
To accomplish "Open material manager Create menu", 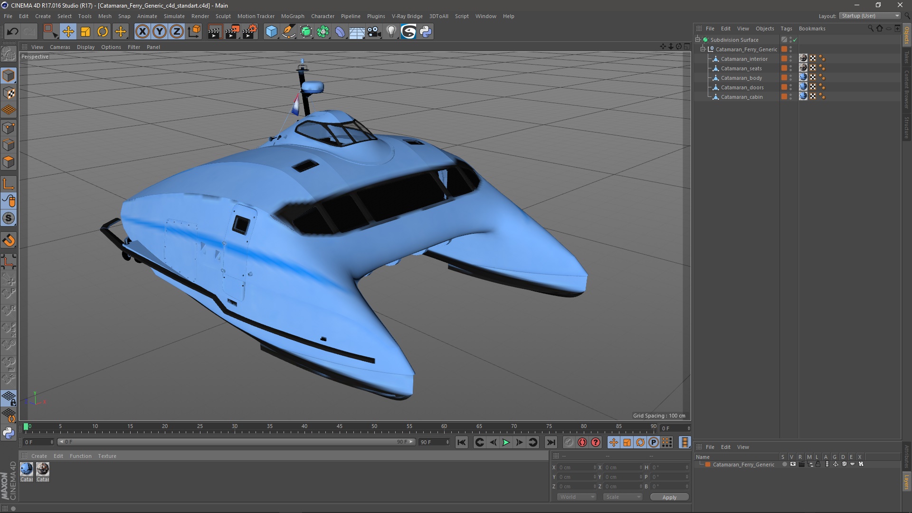I will (39, 456).
